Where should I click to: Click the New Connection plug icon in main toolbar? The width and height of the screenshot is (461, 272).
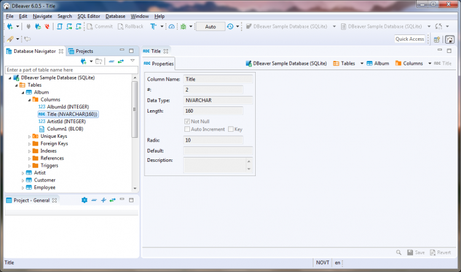(x=10, y=26)
